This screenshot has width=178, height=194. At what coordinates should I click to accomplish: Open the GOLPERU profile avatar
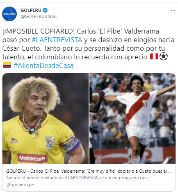[9, 14]
